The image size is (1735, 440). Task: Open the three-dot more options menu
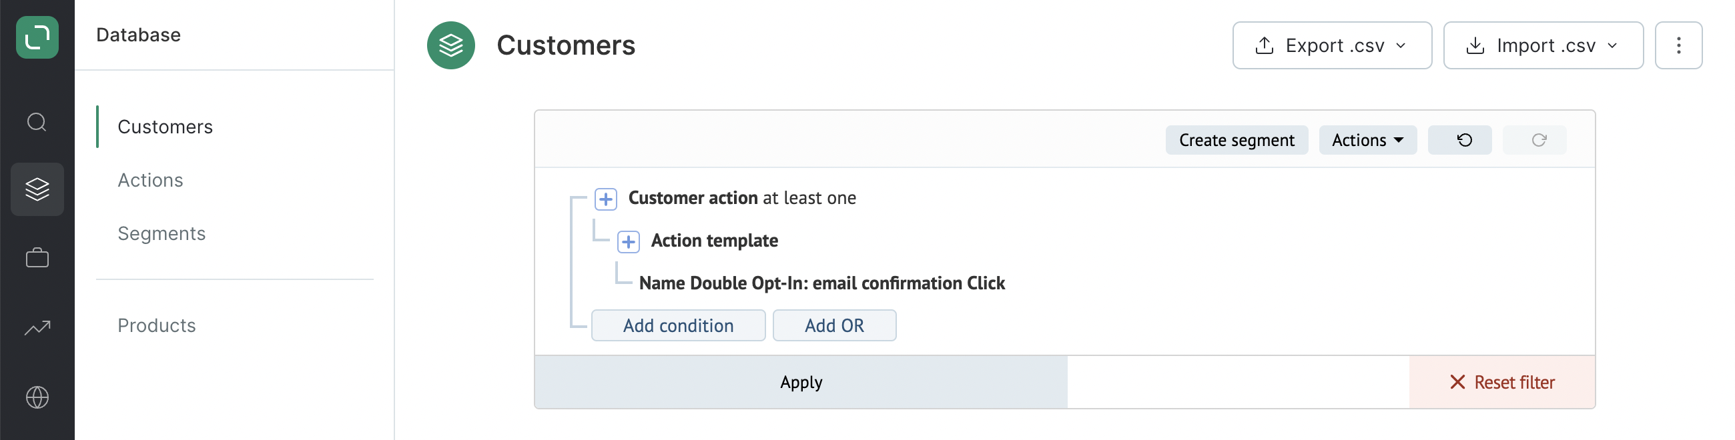pos(1678,45)
